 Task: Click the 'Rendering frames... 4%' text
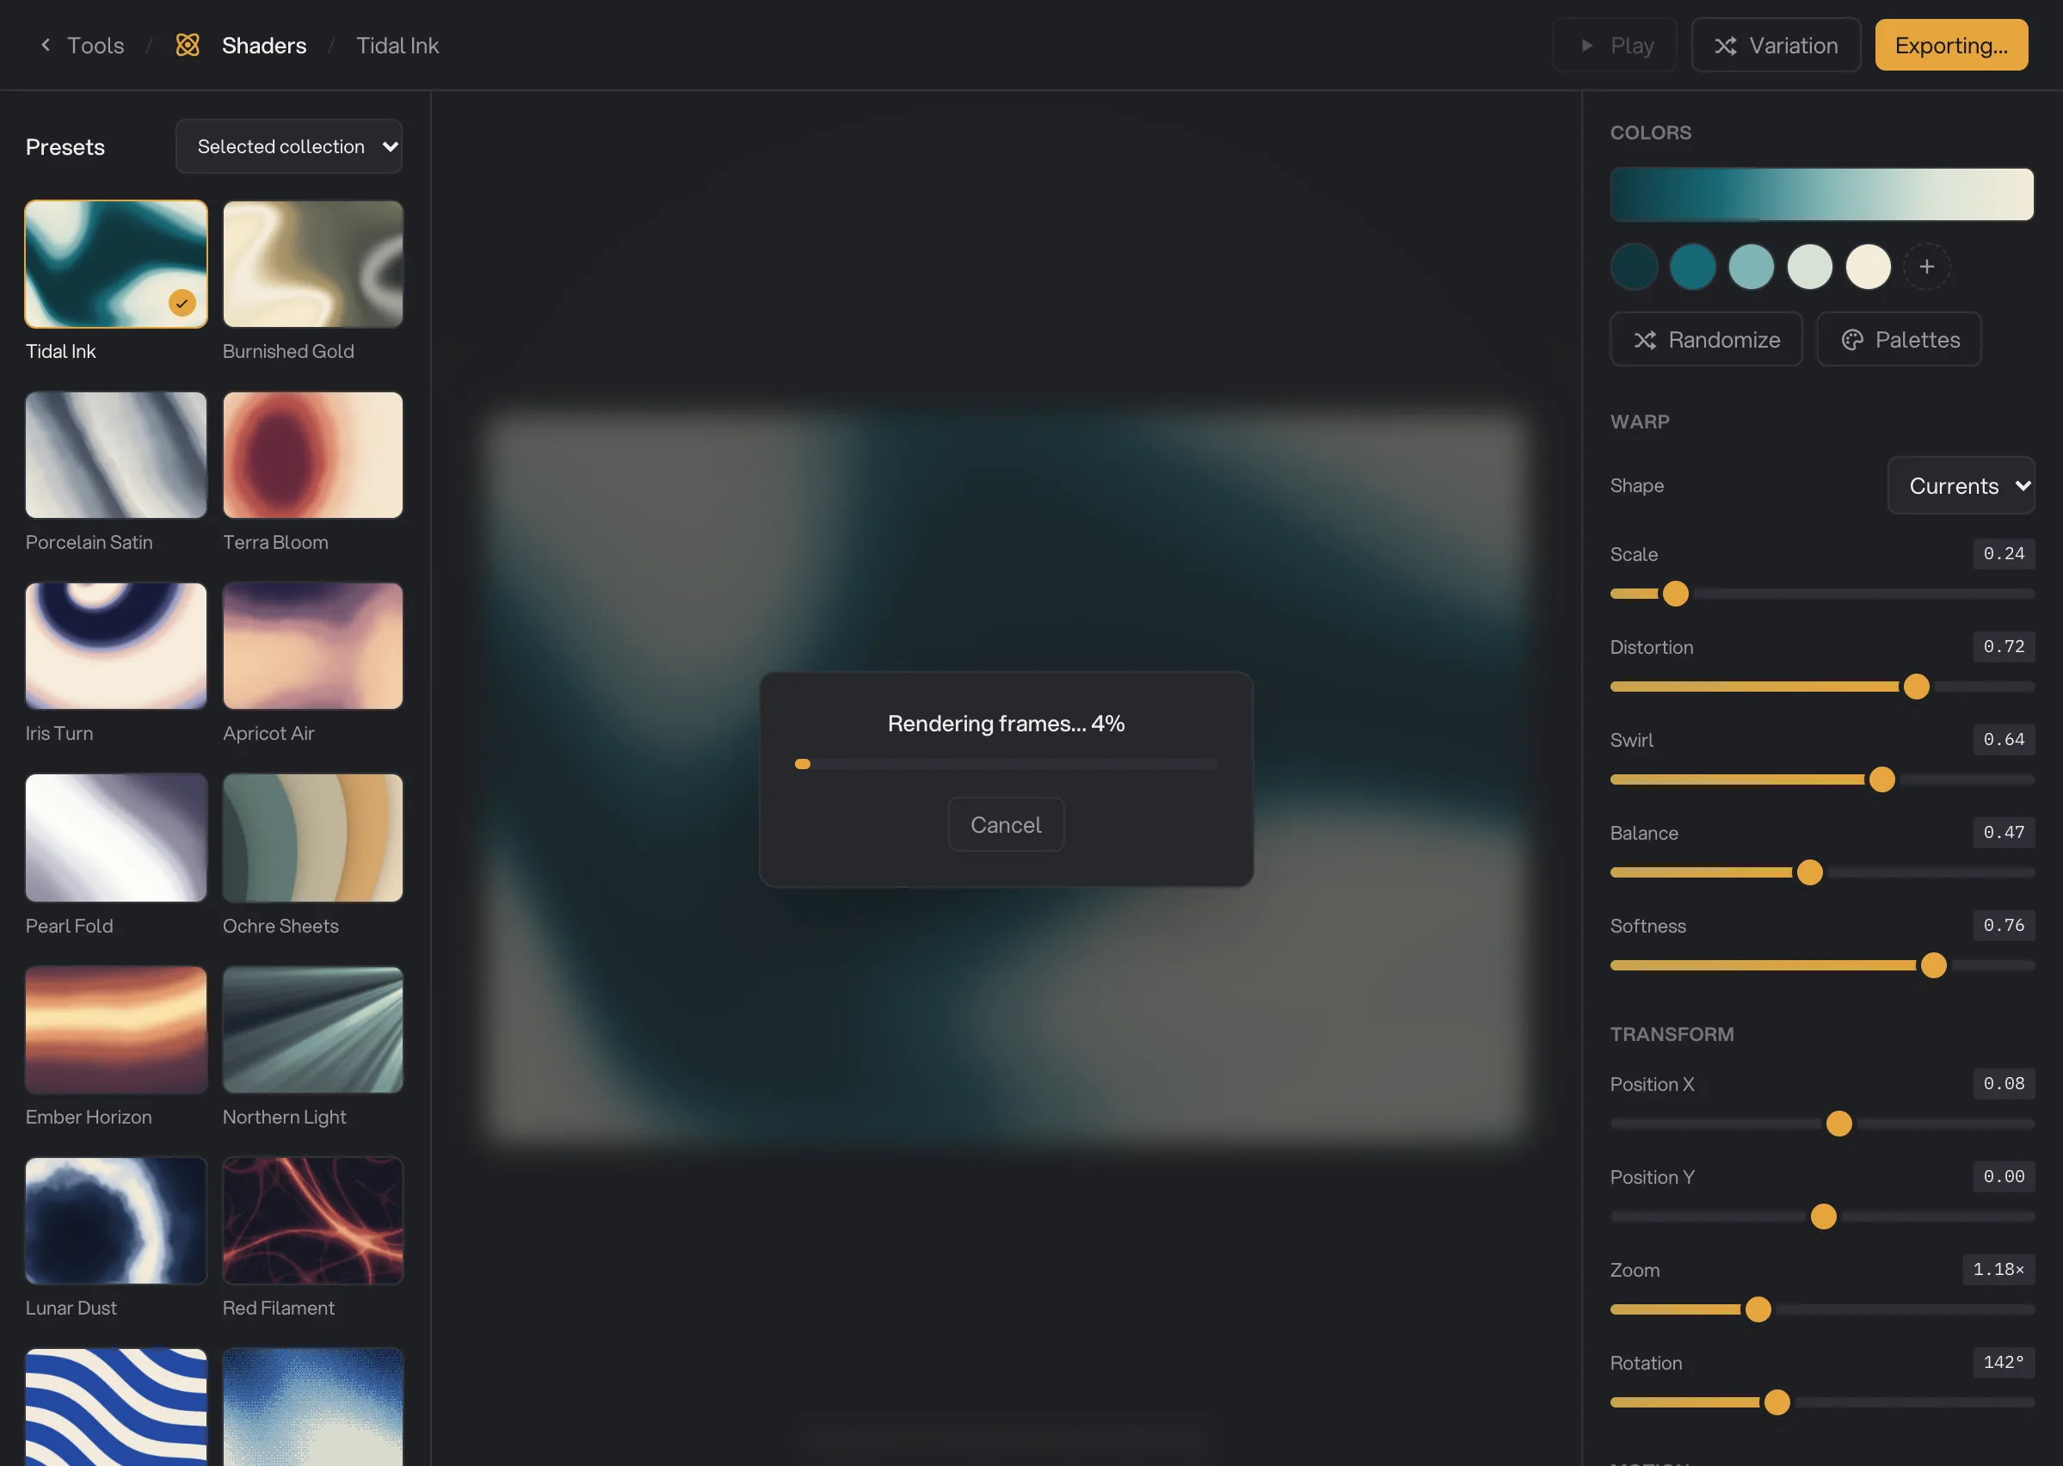click(x=1006, y=723)
